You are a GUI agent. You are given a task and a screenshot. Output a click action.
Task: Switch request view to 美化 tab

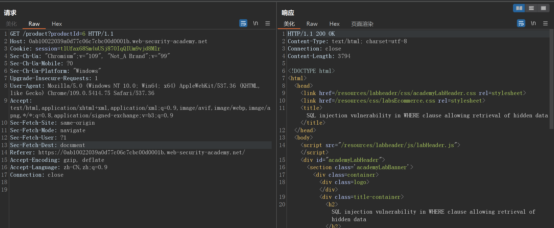[11, 24]
